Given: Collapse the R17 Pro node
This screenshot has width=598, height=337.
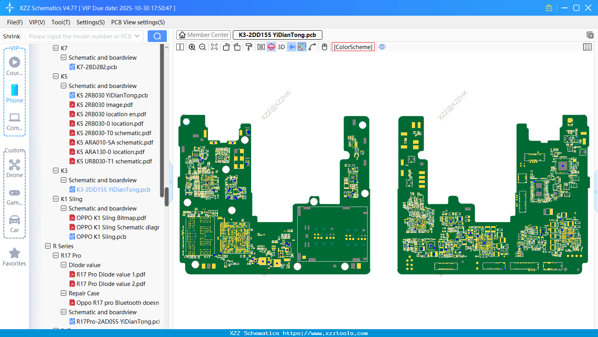Looking at the screenshot, I should point(55,255).
